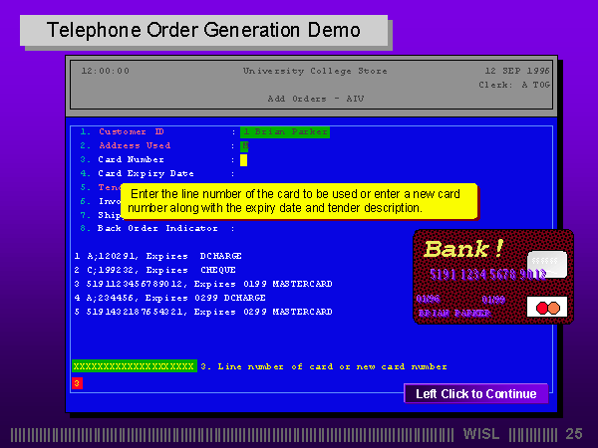Viewport: 598px width, 448px height.
Task: Click the Telephone Order Generation Demo title
Action: pos(203,30)
